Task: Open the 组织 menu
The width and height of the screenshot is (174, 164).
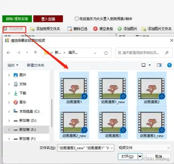Action: pos(13,65)
